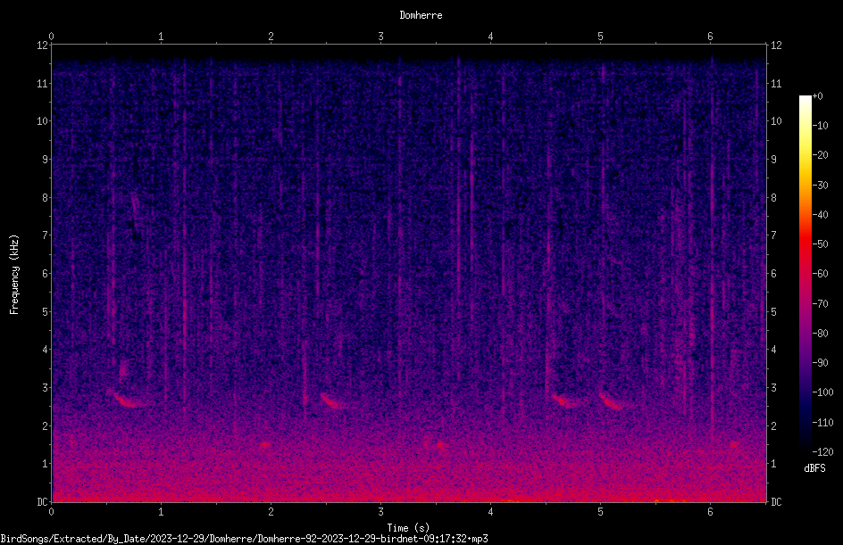Click the Domherre title at top

point(421,15)
